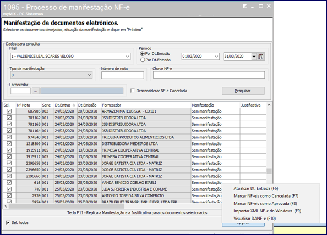Open Tipo de manifestação dropdown

pyautogui.click(x=90, y=75)
